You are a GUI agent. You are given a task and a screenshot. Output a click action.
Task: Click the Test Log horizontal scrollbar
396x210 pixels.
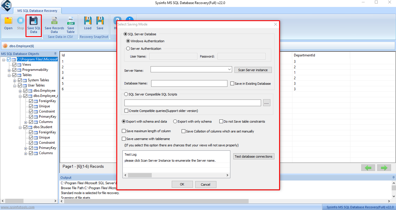coord(176,175)
